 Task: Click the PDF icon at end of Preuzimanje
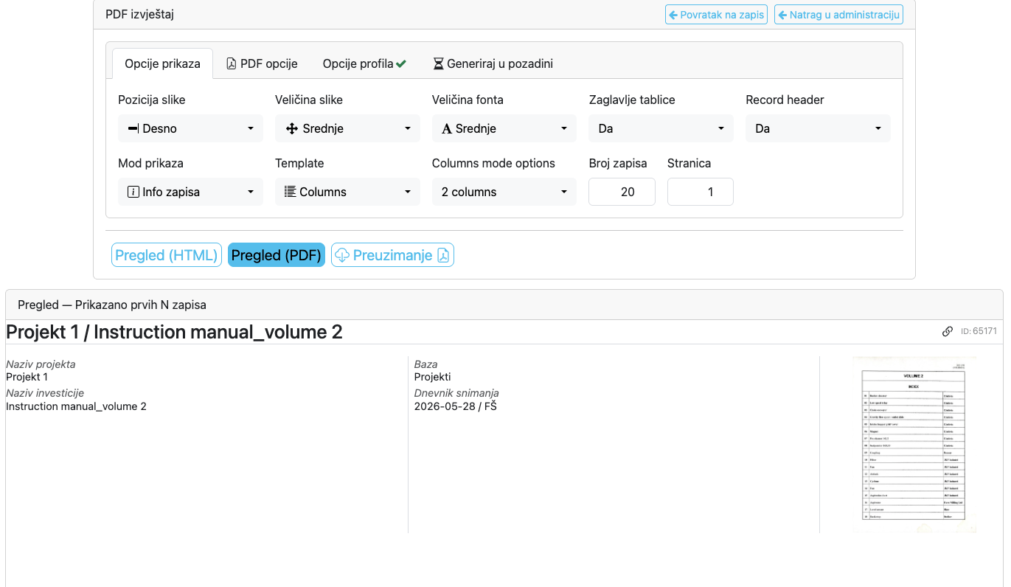tap(443, 255)
